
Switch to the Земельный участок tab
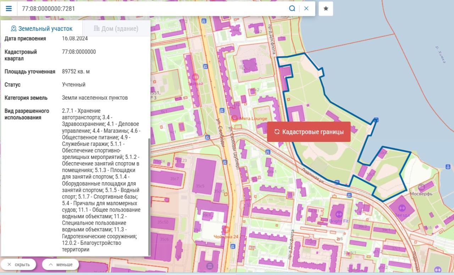pos(41,29)
